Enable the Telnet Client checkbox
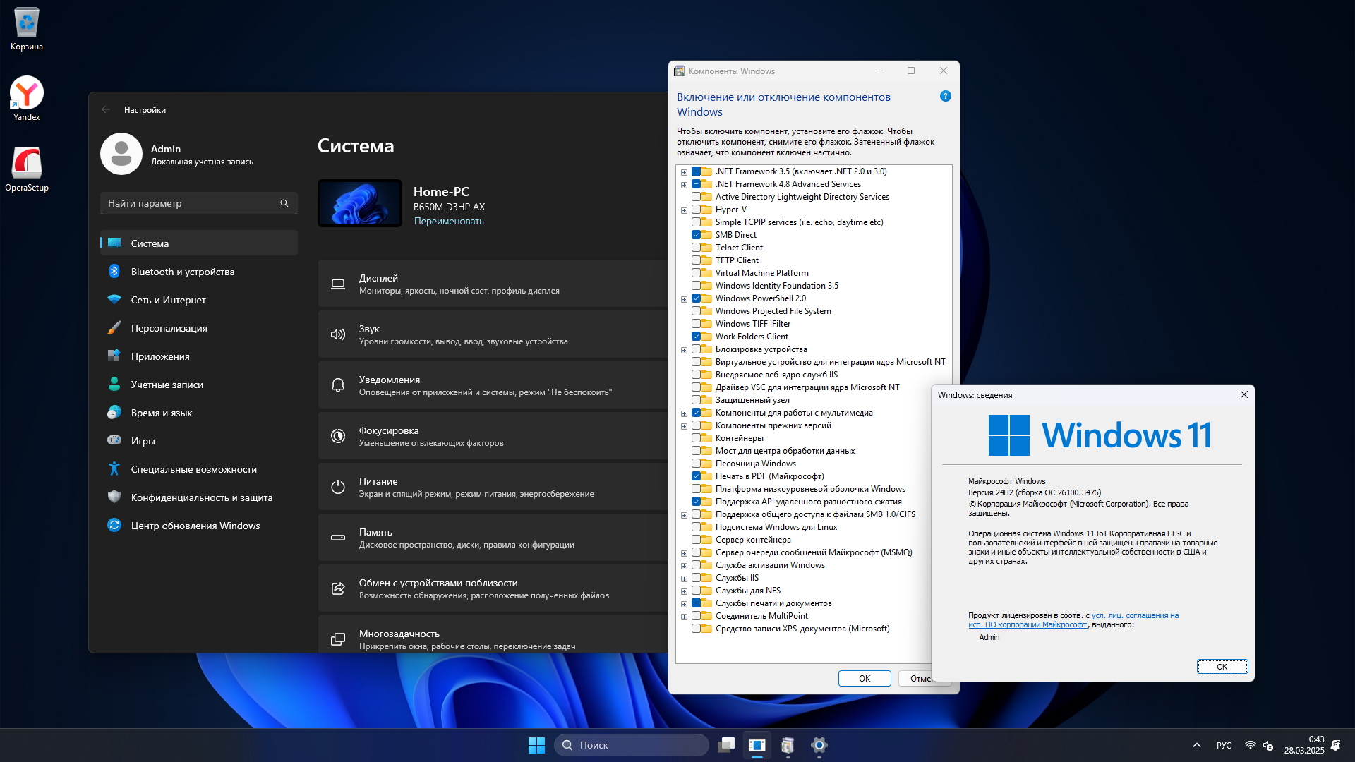This screenshot has height=762, width=1355. click(696, 248)
